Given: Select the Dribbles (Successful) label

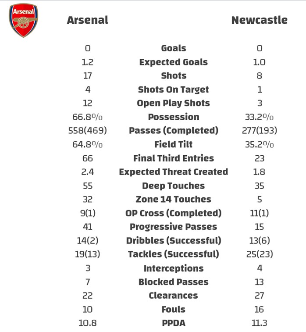Looking at the screenshot, I should pos(174,240).
